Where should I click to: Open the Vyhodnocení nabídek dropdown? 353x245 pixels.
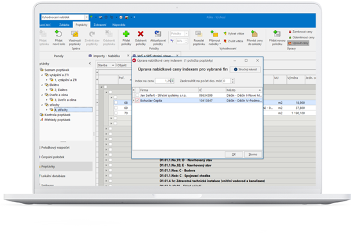pos(87,17)
